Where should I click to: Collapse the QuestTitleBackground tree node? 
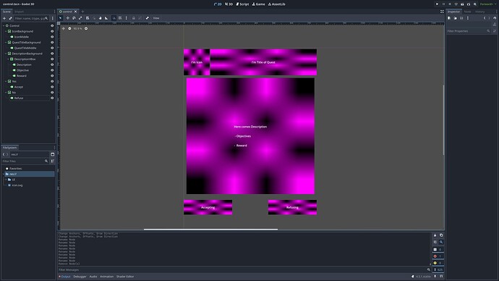(6, 43)
